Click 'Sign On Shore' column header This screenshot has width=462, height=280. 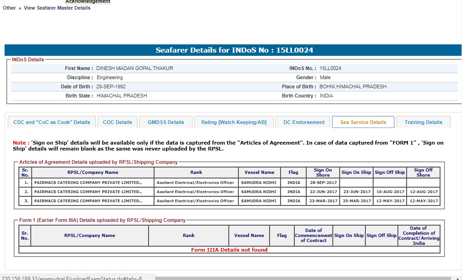tap(323, 172)
